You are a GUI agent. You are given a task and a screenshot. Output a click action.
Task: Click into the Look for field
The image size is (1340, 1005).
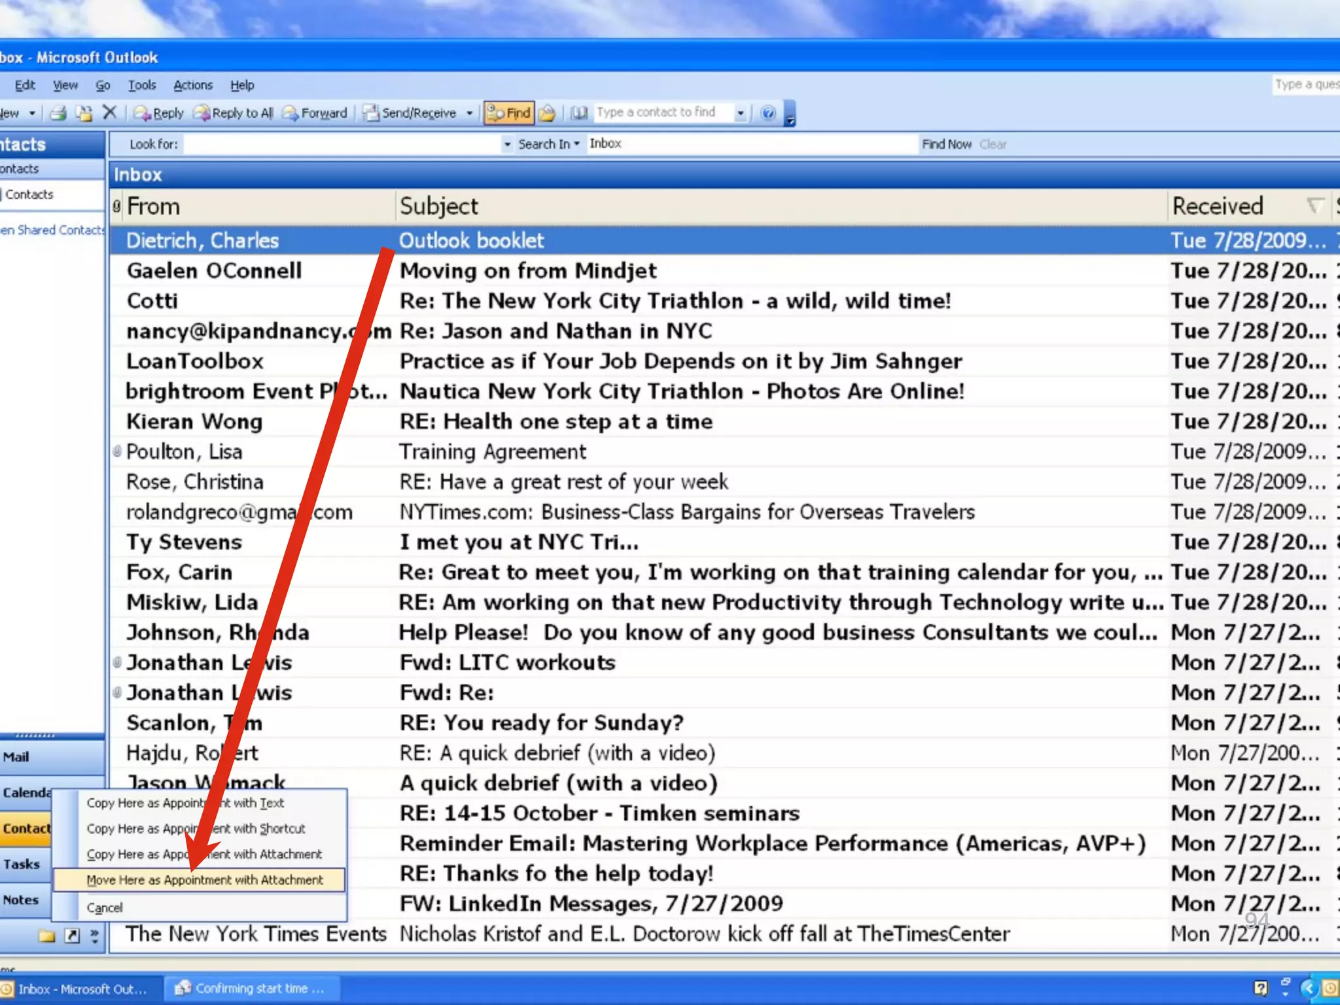[x=340, y=144]
